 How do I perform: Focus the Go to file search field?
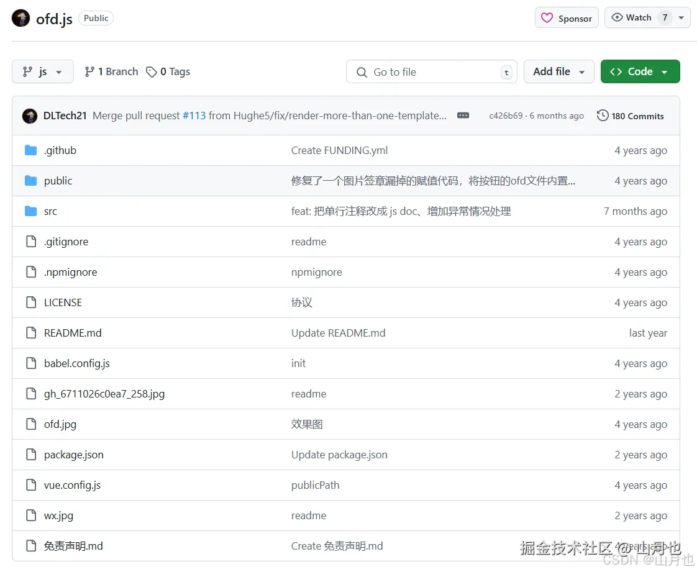click(x=431, y=72)
